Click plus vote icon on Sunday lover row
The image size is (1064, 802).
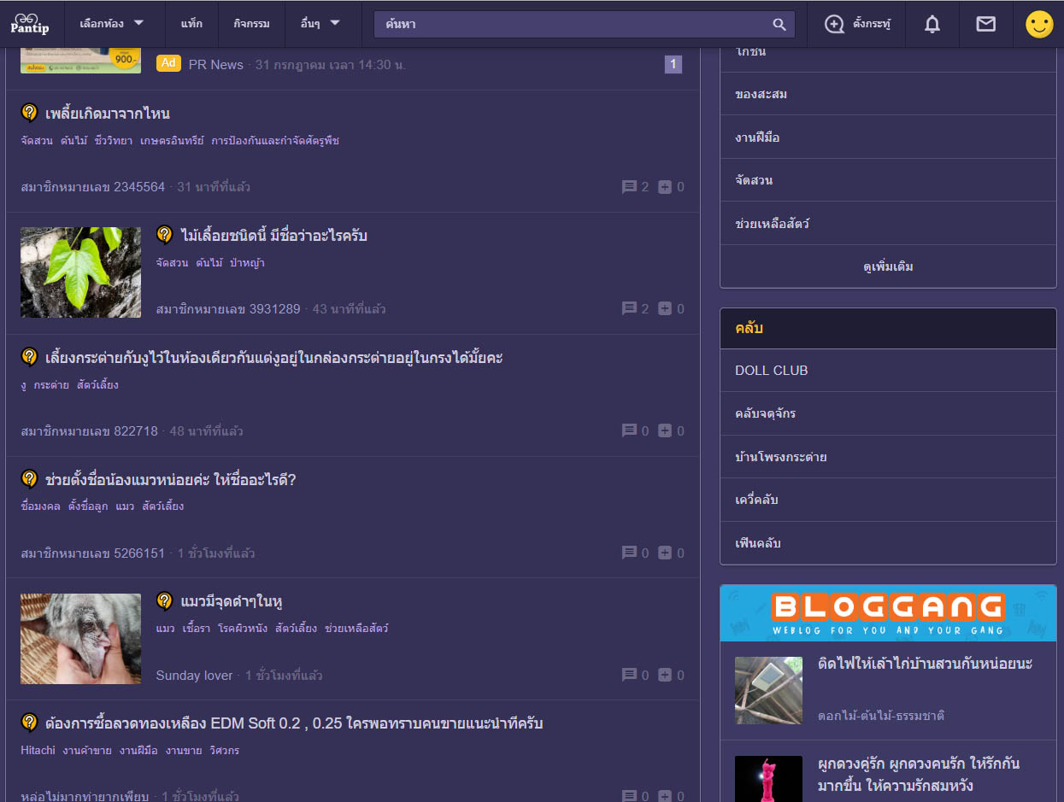[665, 676]
